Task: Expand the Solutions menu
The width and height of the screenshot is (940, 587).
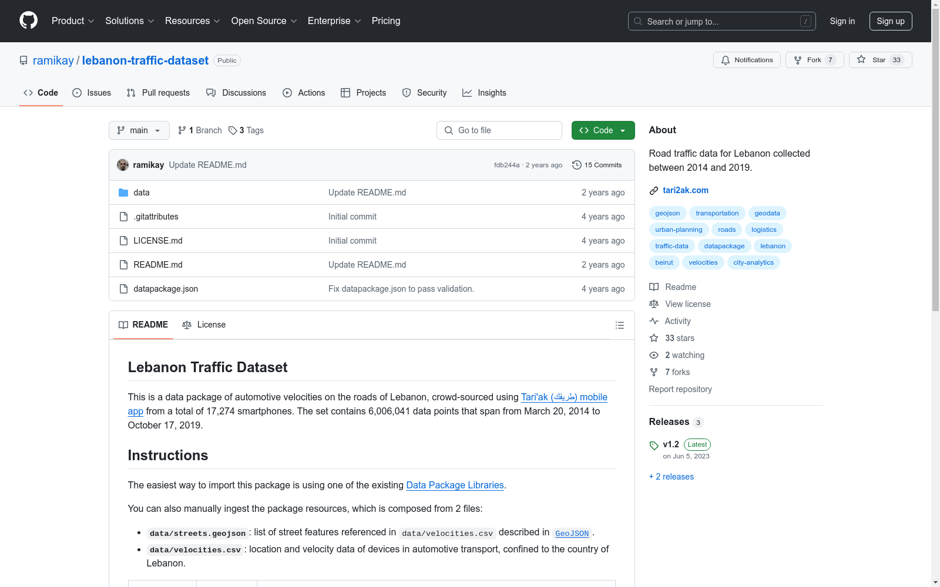Action: click(x=130, y=21)
